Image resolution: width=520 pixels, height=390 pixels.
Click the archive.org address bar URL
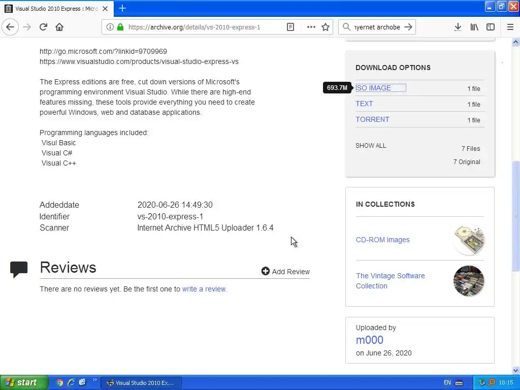(x=194, y=27)
